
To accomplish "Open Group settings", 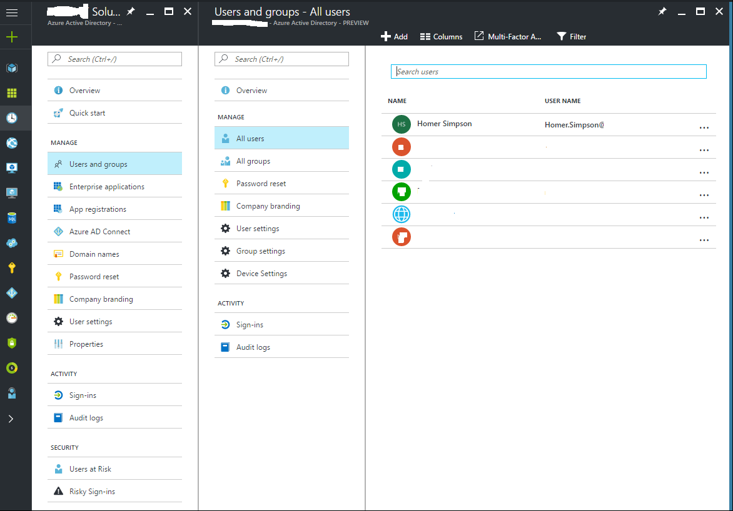I will pos(281,251).
